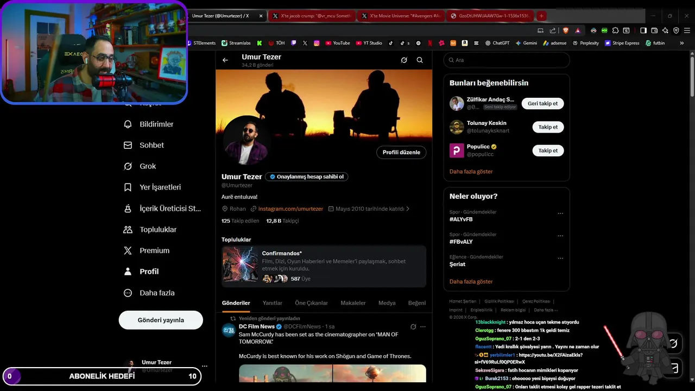
Task: Open DC Film News post options menu
Action: click(x=423, y=327)
